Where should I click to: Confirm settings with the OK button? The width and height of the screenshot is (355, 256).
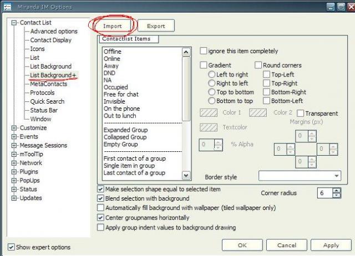tap(242, 245)
